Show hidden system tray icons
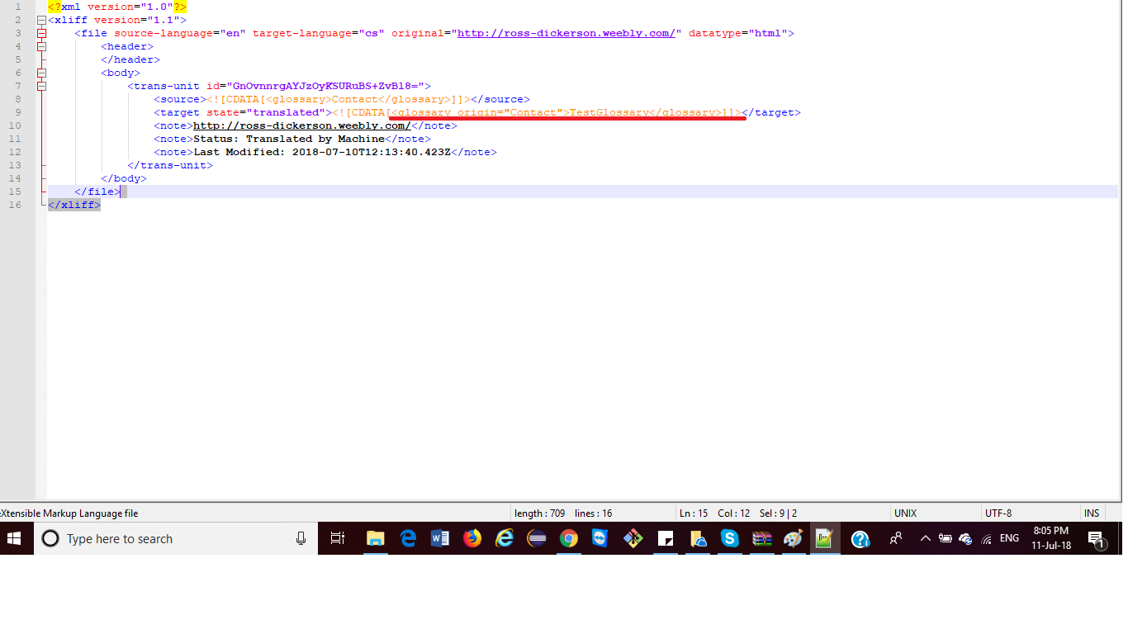The height and width of the screenshot is (634, 1128). coord(925,539)
